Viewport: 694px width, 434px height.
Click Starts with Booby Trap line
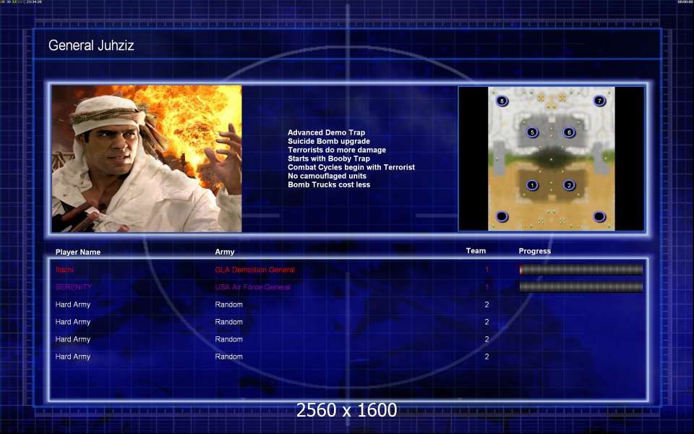(329, 158)
